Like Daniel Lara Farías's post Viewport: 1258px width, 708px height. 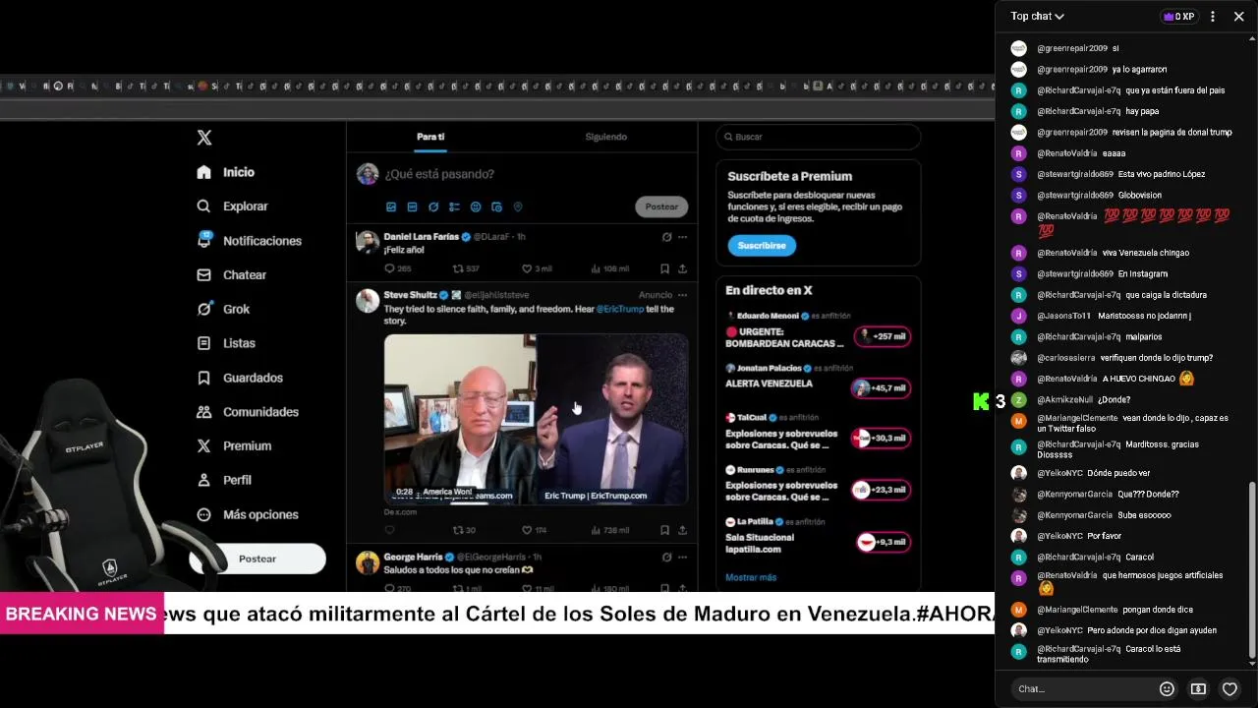tap(537, 268)
